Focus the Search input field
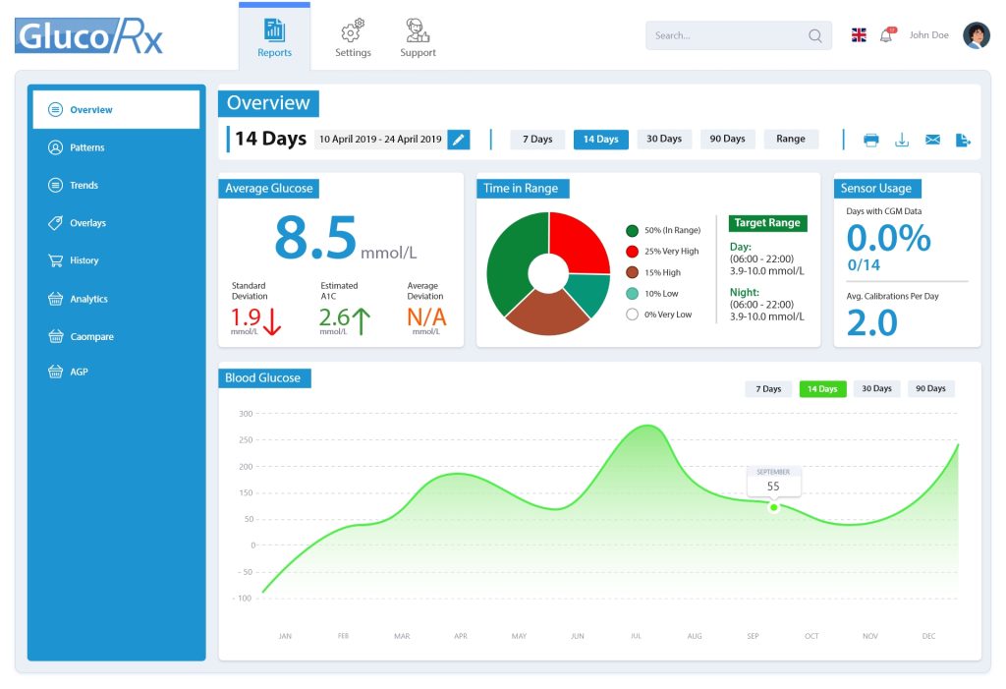The image size is (1006, 689). 739,35
